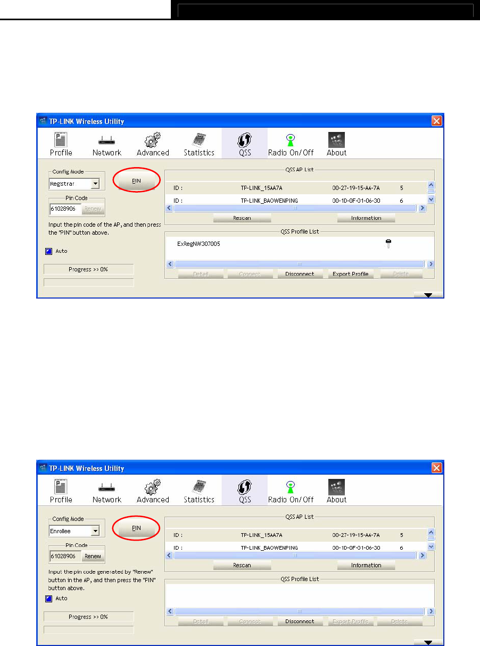Expand the black triangle below the Enrollee window's Delete button

tap(428, 642)
